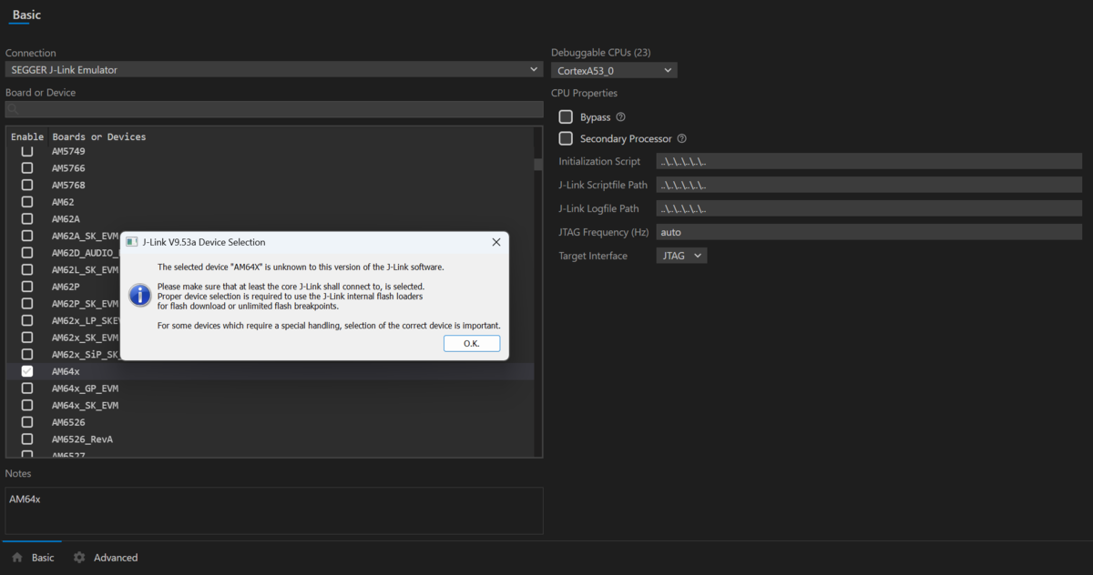The width and height of the screenshot is (1093, 575).
Task: Click the Boards or Devices column header
Action: coord(98,136)
